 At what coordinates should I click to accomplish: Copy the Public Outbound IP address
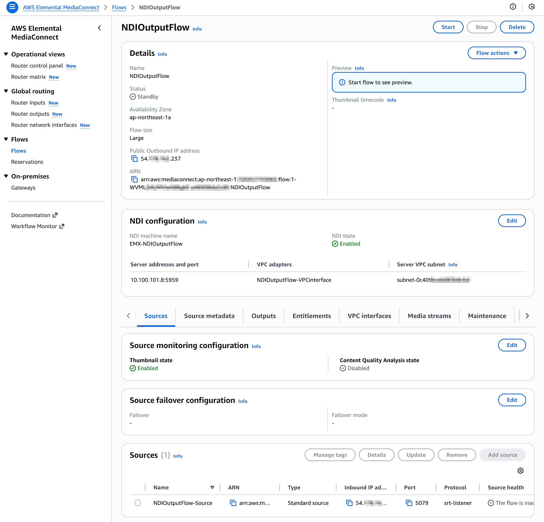click(x=134, y=159)
